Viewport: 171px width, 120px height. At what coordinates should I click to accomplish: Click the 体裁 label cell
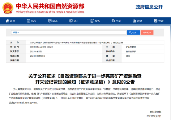(x=112, y=56)
